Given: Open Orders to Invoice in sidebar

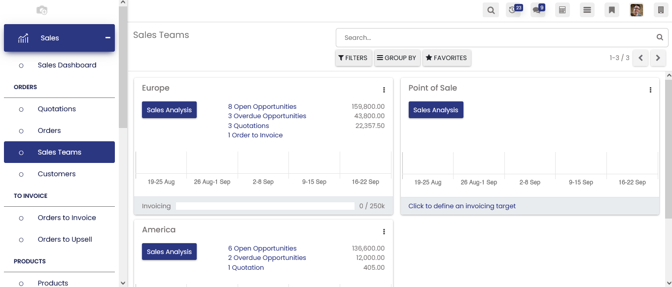Looking at the screenshot, I should point(67,218).
